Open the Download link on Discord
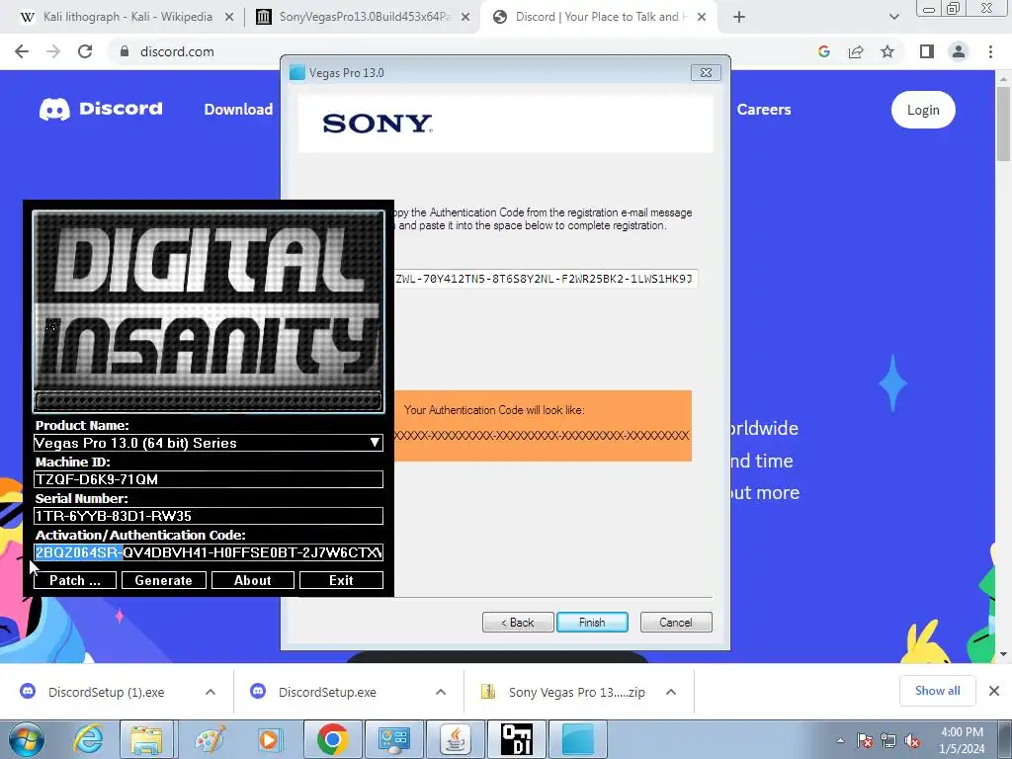This screenshot has height=759, width=1012. coord(238,110)
